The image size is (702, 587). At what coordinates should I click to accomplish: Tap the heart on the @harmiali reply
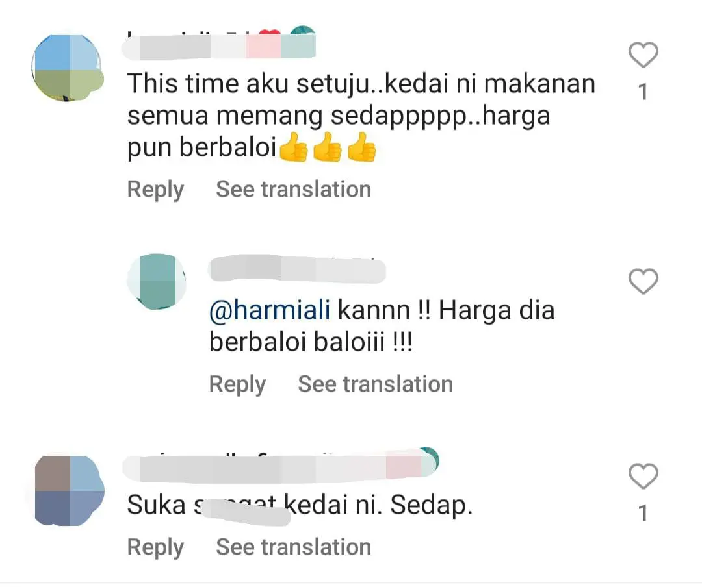643,282
